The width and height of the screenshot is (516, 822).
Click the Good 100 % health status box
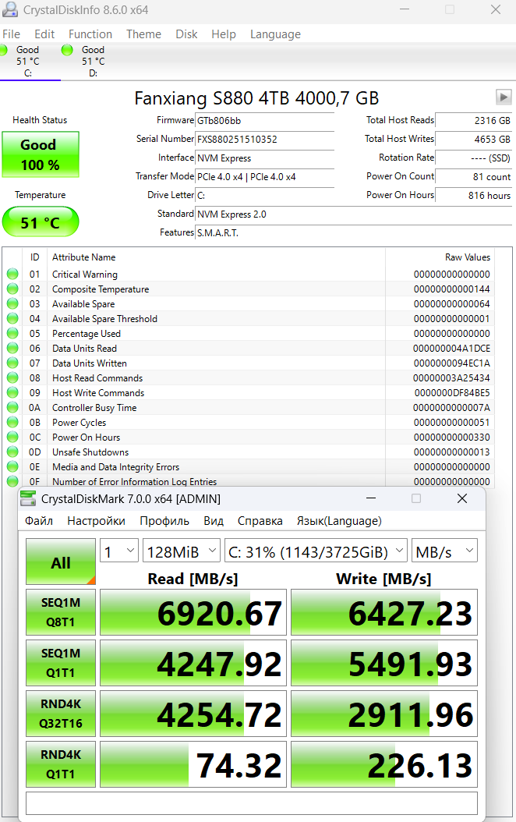pyautogui.click(x=40, y=154)
